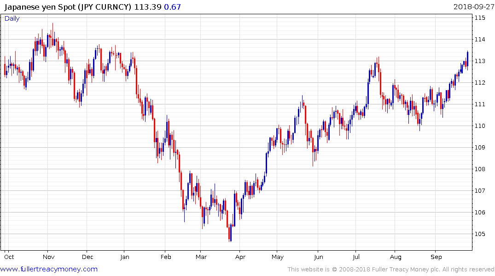Click the 109 price axis label

480,147
